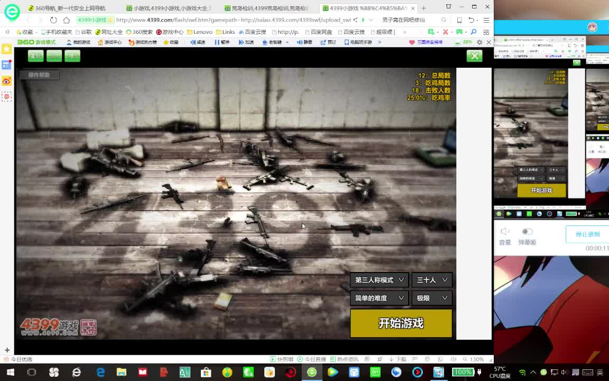Toggle 静音 mute in game toolbar
Screen dimensions: 609x381
coord(304,42)
